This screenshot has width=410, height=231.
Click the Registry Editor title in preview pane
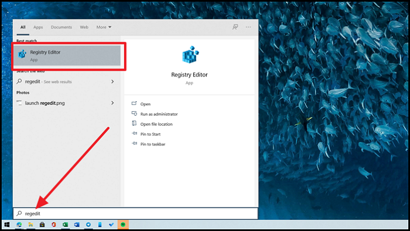pos(189,75)
